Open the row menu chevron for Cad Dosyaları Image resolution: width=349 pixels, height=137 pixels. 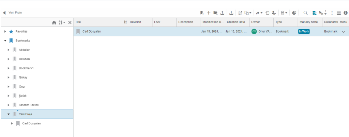(x=343, y=32)
